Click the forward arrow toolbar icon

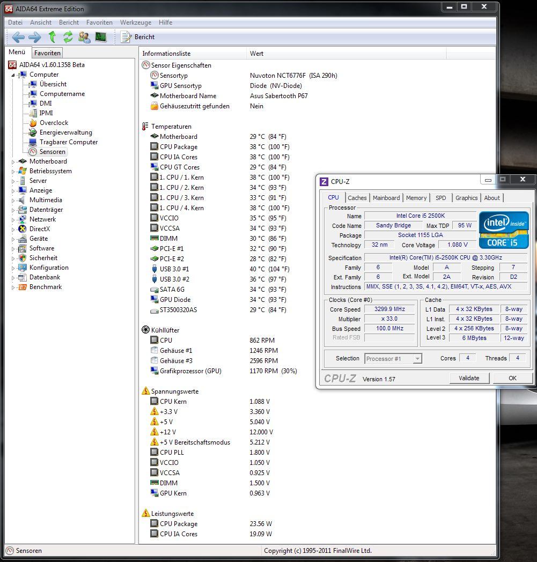point(34,37)
